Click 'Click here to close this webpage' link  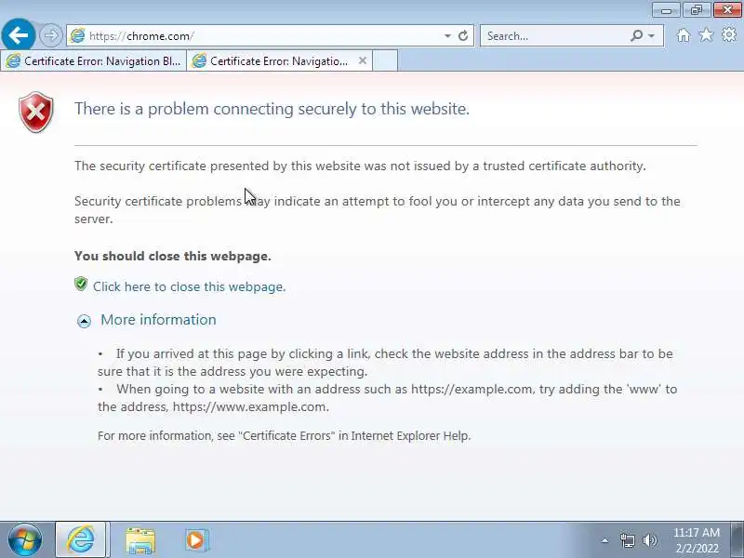[189, 286]
